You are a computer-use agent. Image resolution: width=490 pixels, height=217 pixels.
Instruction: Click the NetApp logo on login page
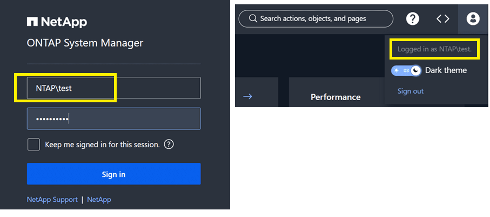[x=57, y=22]
